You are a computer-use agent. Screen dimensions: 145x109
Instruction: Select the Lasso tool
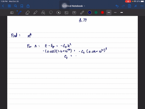[51, 13]
